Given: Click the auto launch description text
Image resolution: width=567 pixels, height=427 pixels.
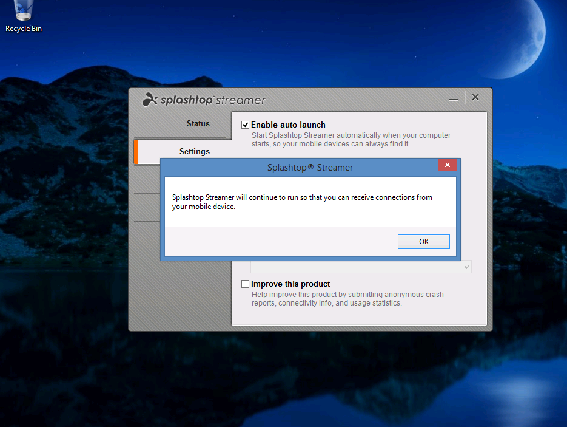Looking at the screenshot, I should point(351,139).
